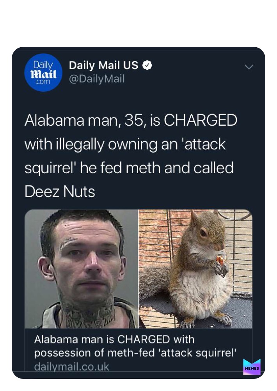This screenshot has width=277, height=391.
Task: Click the tweet text about attack squirrel
Action: click(x=131, y=156)
